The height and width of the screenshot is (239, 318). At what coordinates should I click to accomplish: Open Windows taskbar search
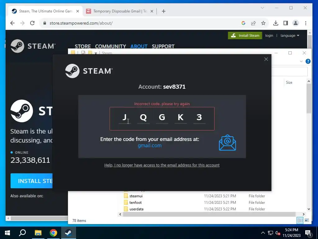22,233
